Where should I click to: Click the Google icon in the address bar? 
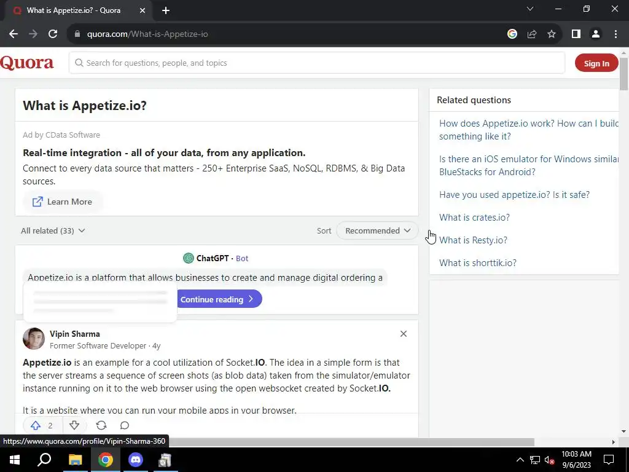pyautogui.click(x=512, y=34)
